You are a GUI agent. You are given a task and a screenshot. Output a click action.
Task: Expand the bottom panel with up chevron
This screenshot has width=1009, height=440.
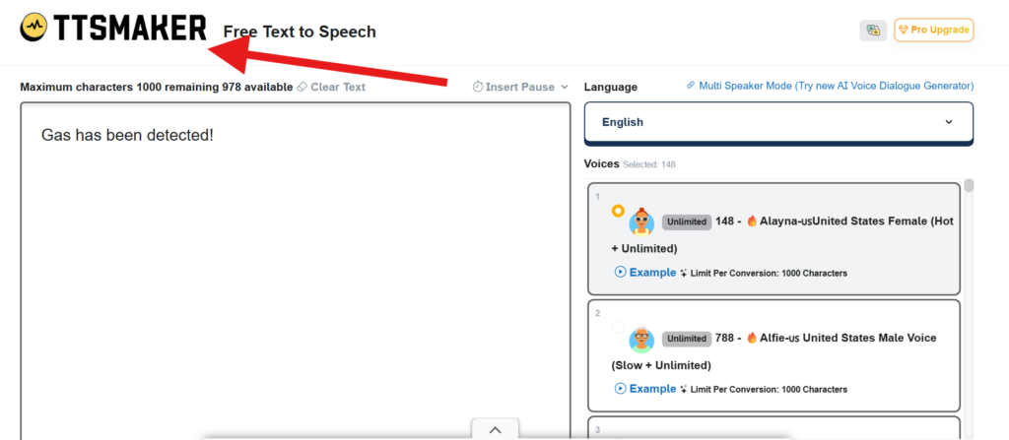tap(496, 430)
